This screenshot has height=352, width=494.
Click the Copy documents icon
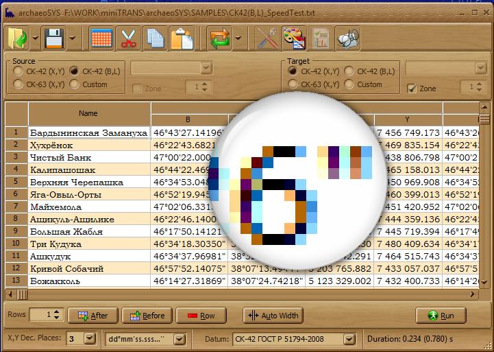click(156, 38)
